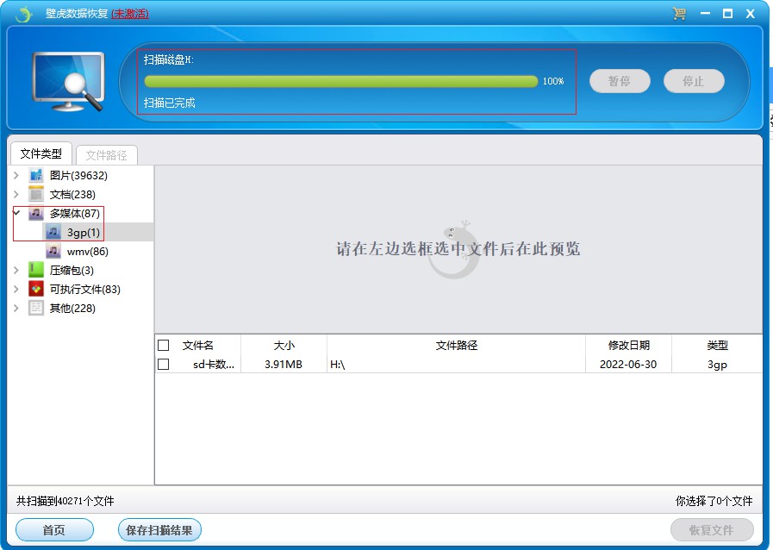Click the 共扫描到40271个文件 status text
773x550 pixels.
click(x=65, y=501)
